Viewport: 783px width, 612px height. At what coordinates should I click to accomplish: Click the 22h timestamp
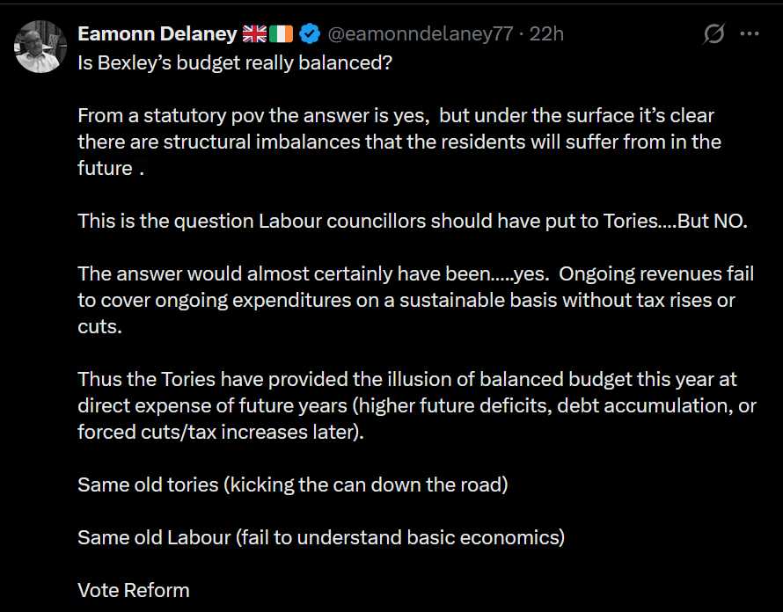[x=546, y=34]
